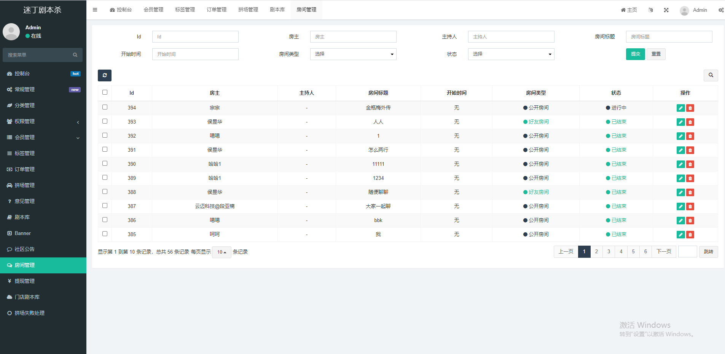
Task: Click red delete icon for room 393
Action: (690, 122)
